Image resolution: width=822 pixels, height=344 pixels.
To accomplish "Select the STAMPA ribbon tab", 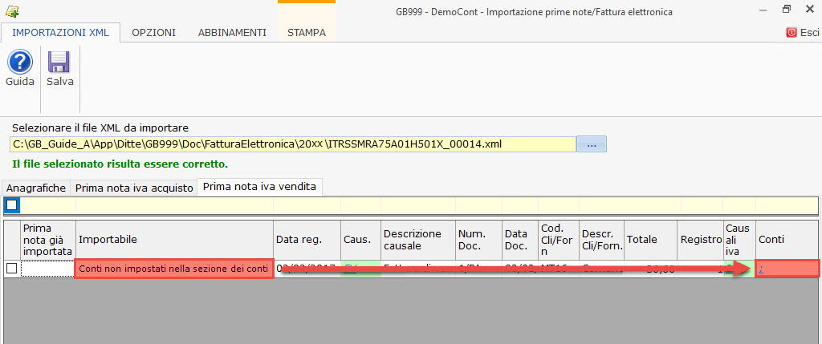I will 306,33.
